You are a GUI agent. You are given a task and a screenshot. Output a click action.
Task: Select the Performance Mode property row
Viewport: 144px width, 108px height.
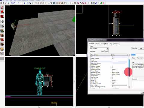(x=109, y=69)
